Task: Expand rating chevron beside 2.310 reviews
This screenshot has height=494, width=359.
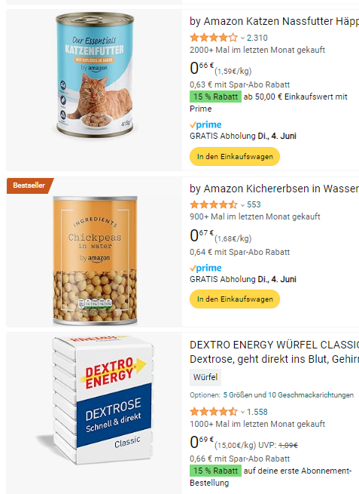Action: (242, 38)
